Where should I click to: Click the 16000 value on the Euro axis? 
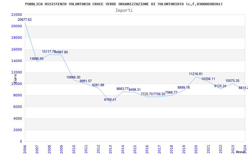17,49
